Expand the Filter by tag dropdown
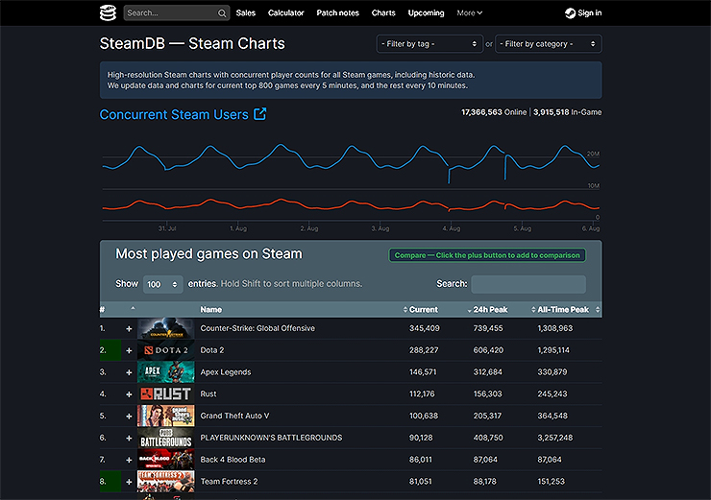The height and width of the screenshot is (500, 711). click(429, 44)
